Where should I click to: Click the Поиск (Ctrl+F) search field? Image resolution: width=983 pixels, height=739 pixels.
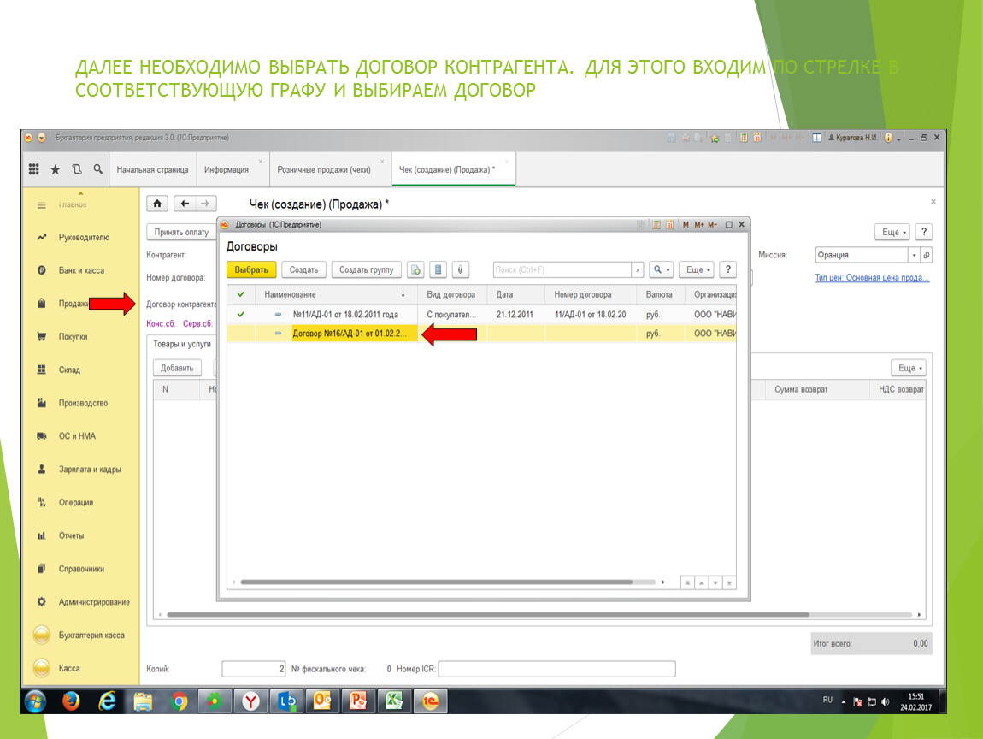tap(562, 269)
